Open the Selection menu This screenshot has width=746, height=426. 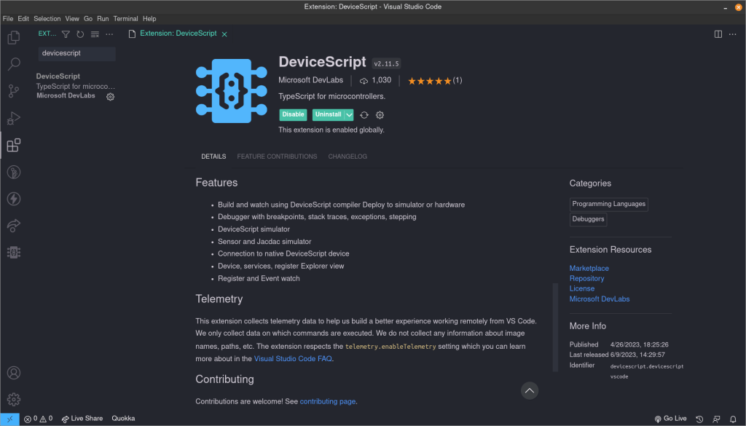pos(47,18)
